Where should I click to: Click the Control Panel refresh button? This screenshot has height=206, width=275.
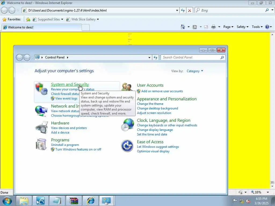point(155,57)
